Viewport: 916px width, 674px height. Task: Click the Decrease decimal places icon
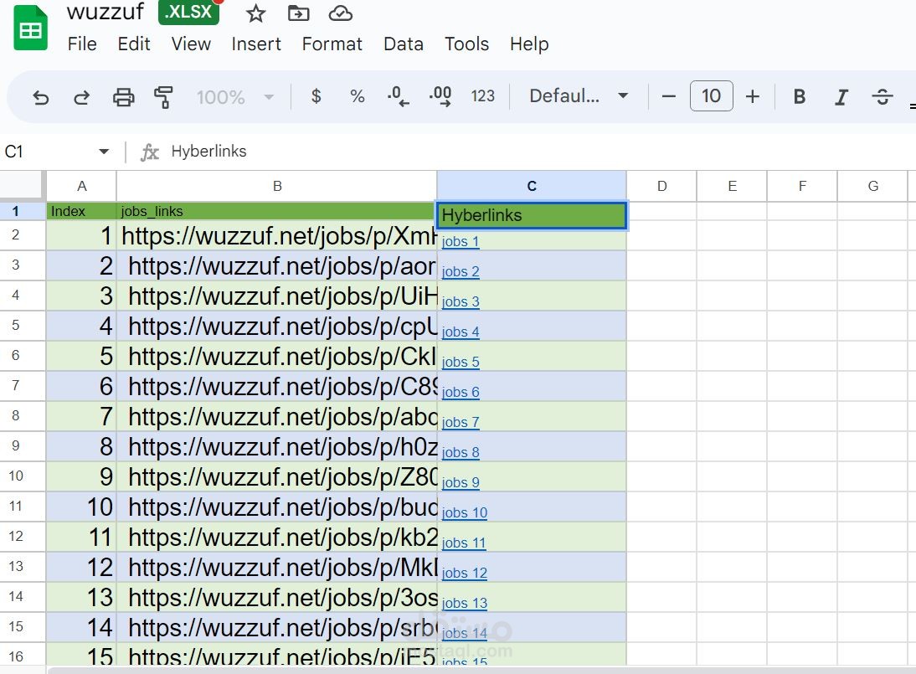pos(398,96)
